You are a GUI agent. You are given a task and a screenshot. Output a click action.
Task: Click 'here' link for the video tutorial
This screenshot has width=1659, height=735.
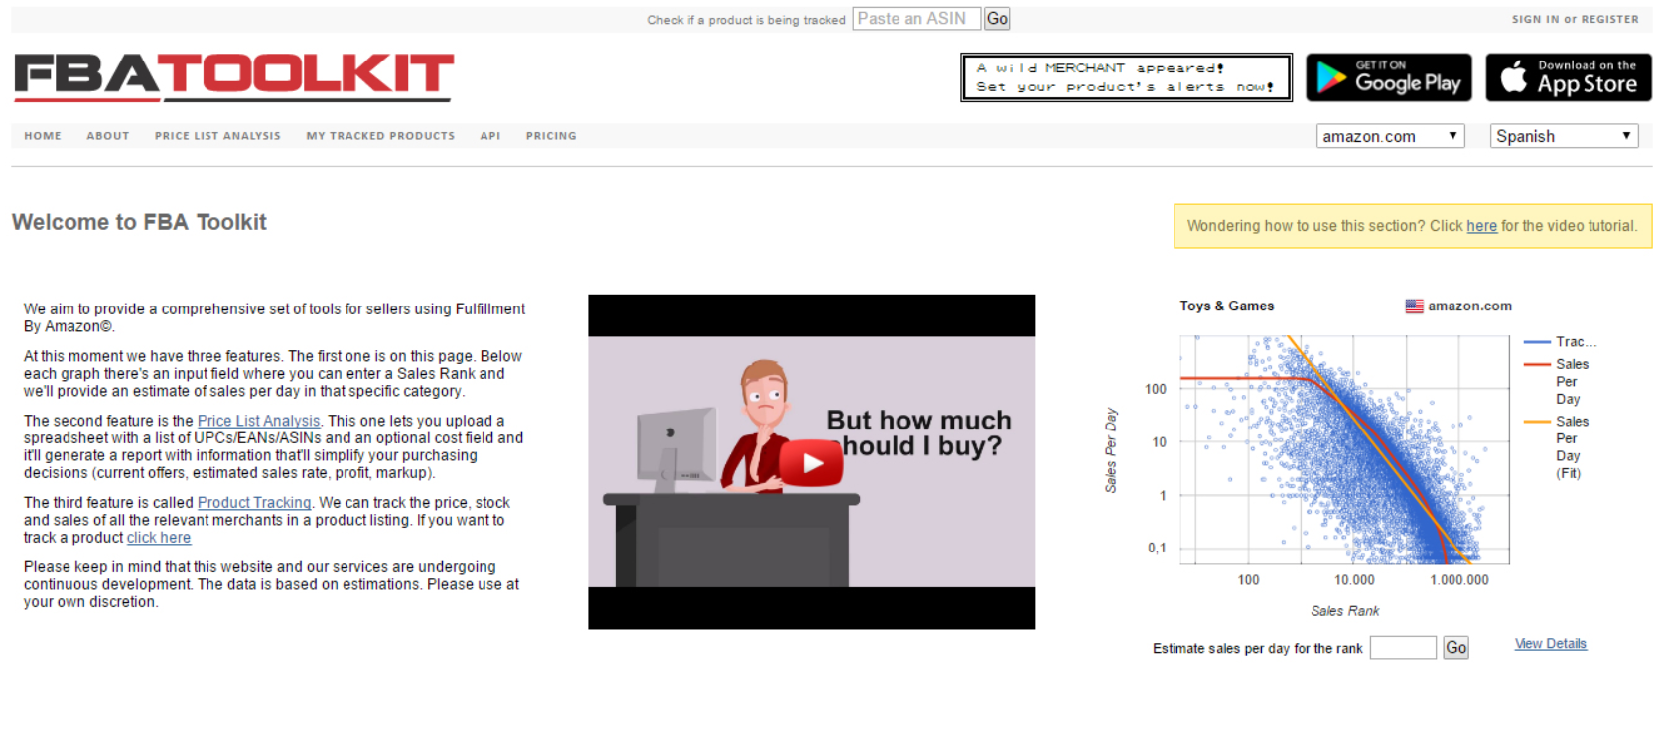click(x=1481, y=226)
